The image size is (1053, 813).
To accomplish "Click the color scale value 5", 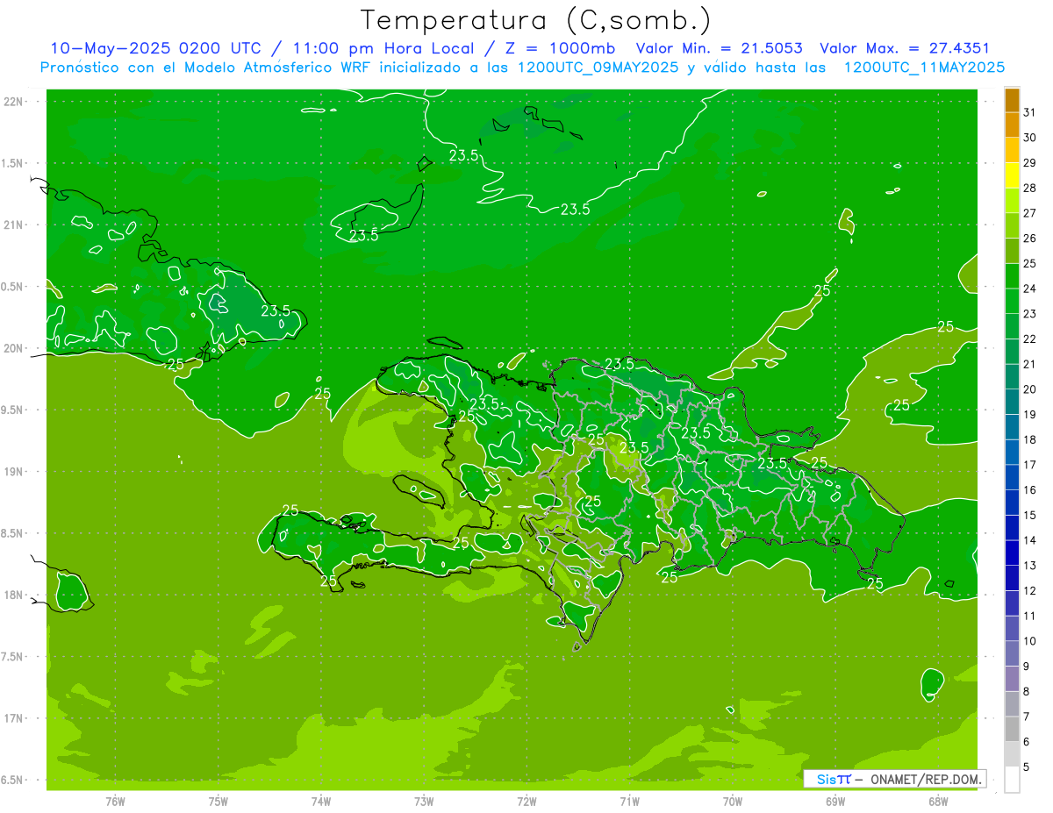I will tap(1026, 767).
